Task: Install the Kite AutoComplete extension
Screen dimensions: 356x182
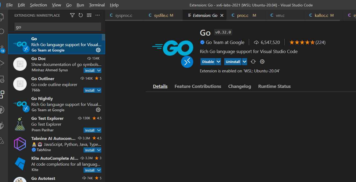Action: 90,170
